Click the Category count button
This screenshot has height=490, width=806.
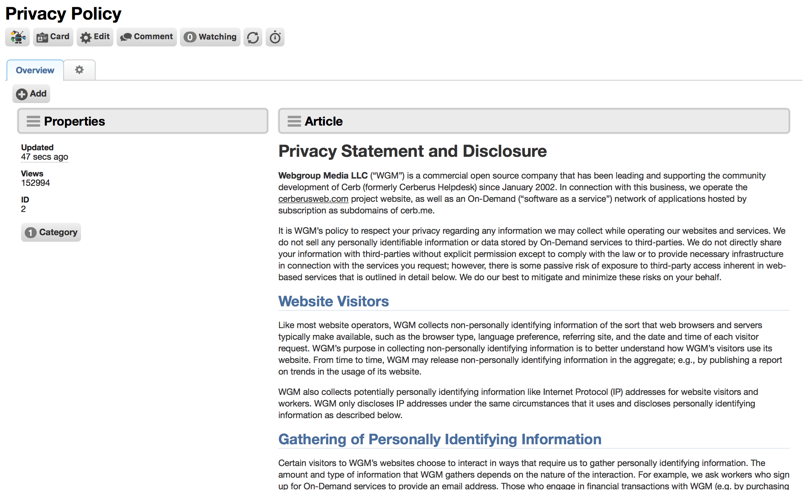[x=51, y=232]
